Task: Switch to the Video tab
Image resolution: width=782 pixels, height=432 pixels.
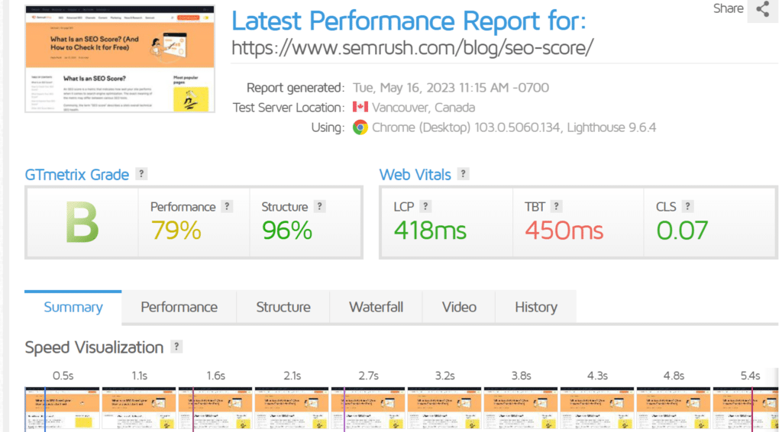Action: pyautogui.click(x=459, y=308)
